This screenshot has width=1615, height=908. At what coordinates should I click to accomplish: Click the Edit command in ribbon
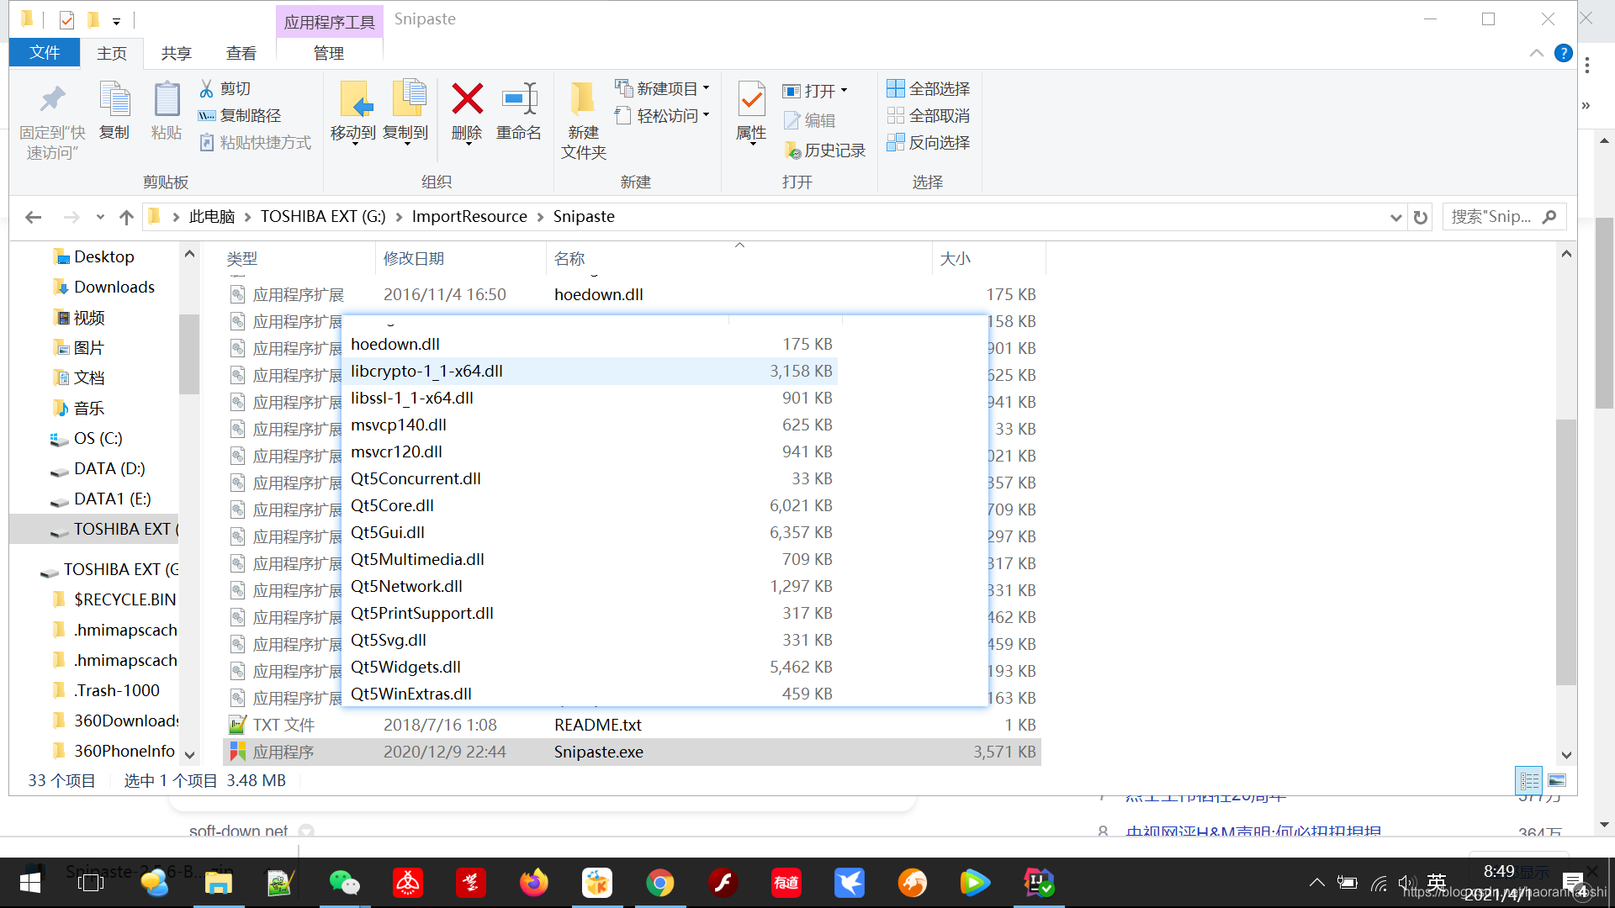[809, 120]
